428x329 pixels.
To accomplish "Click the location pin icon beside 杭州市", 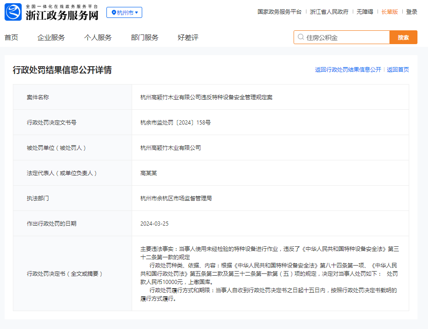I will pos(114,12).
